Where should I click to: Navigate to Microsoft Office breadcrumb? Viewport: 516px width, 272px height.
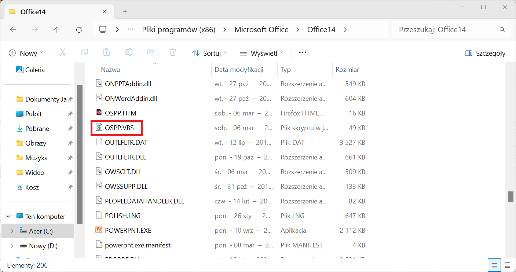[261, 30]
